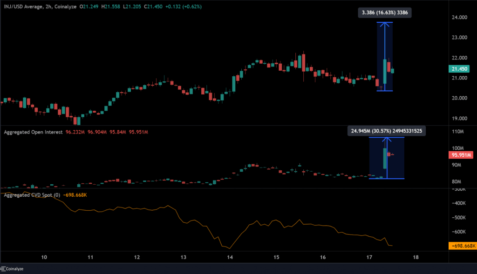Screen dimensions: 477x274
Task: Click the 21.000 price axis label
Action: [459, 78]
